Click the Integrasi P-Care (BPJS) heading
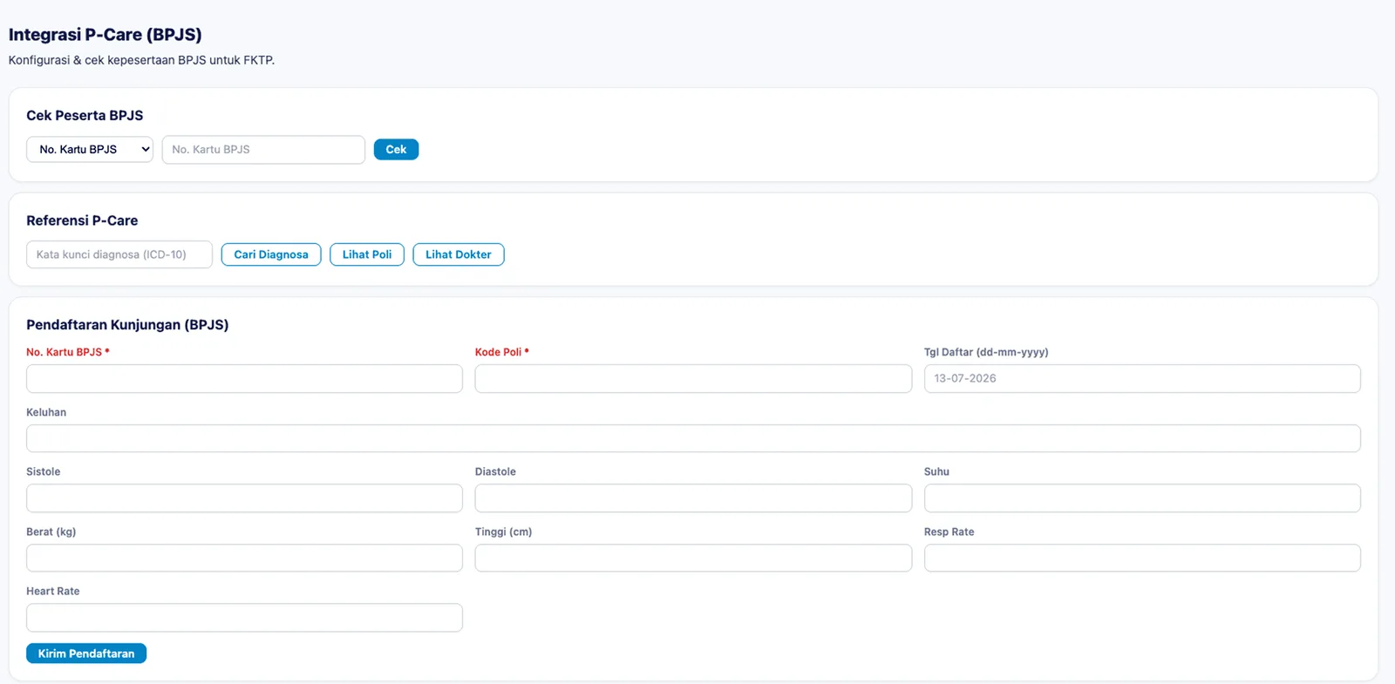 (105, 35)
